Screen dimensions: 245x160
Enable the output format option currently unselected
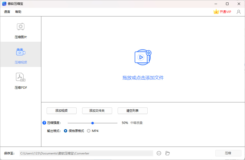point(89,131)
